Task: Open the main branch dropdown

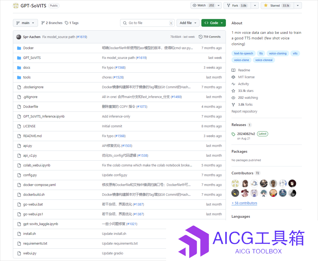Action: pyautogui.click(x=25, y=23)
